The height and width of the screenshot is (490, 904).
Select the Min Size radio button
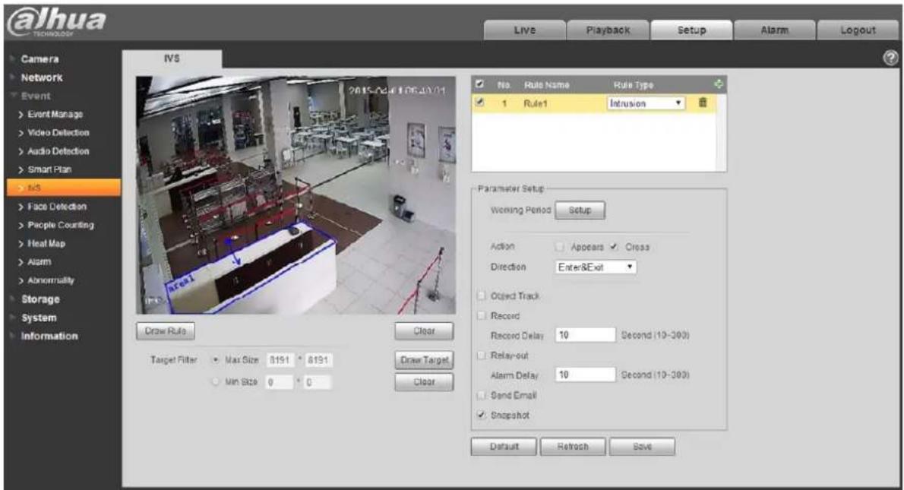click(217, 381)
